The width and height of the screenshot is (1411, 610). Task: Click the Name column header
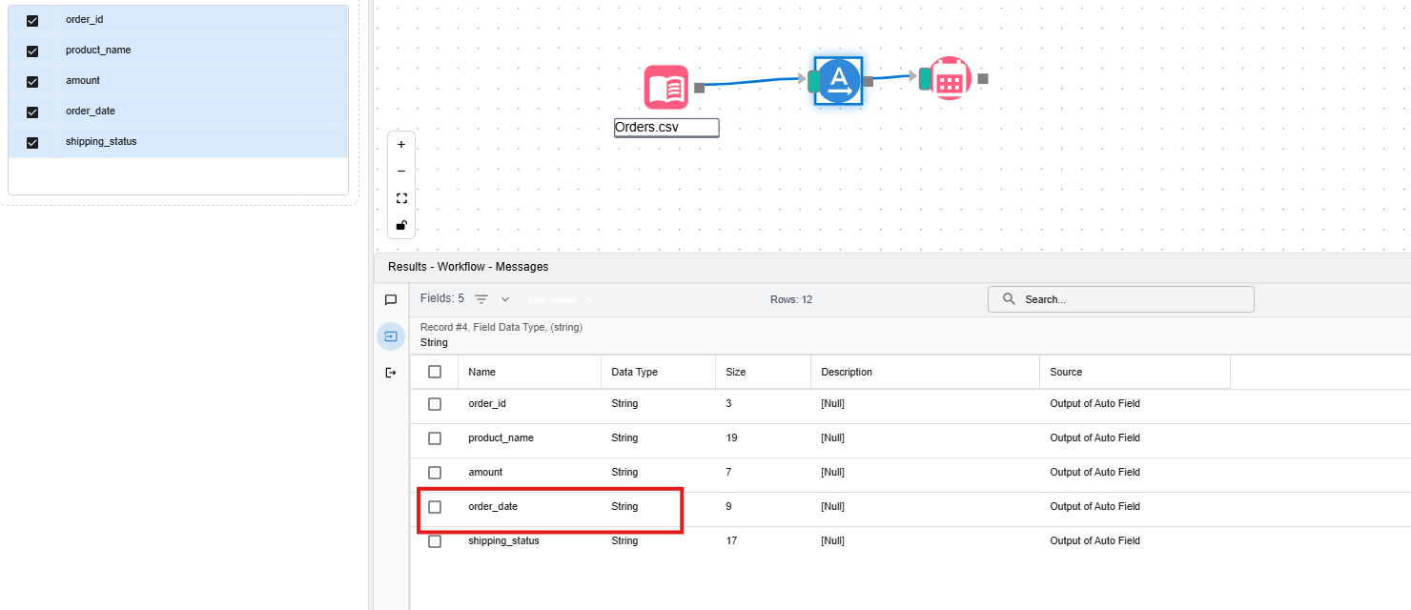coord(481,372)
